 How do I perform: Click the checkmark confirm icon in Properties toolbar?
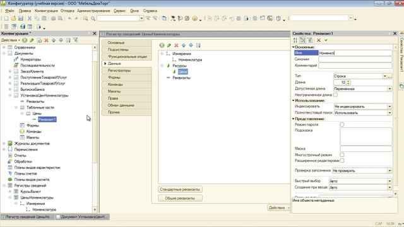tap(326, 40)
